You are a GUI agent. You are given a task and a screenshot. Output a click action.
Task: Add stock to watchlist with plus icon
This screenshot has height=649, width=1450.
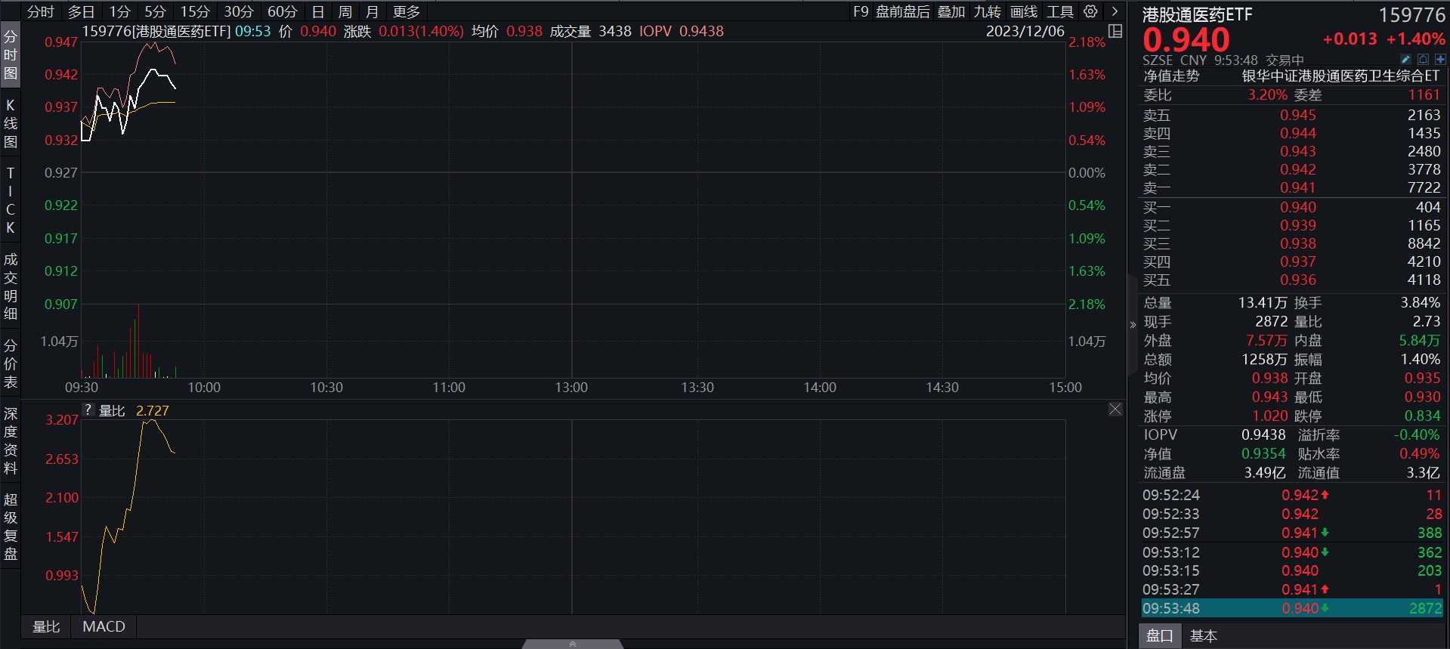coord(1440,59)
